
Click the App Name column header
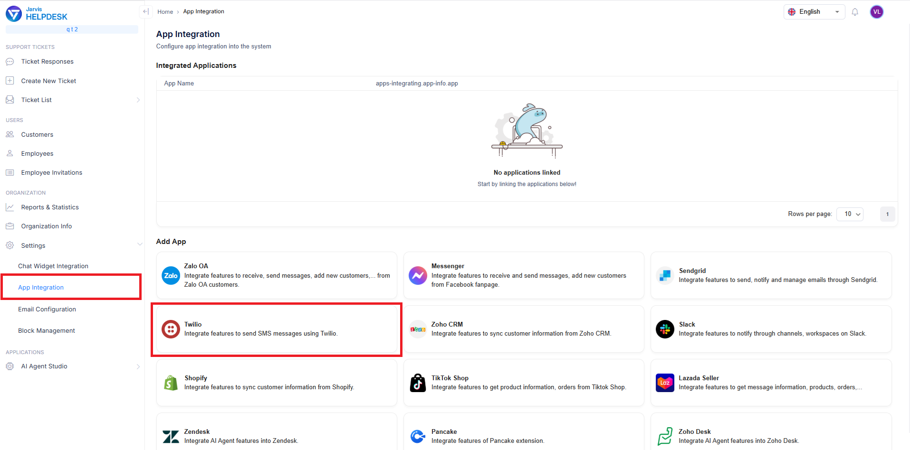(179, 84)
